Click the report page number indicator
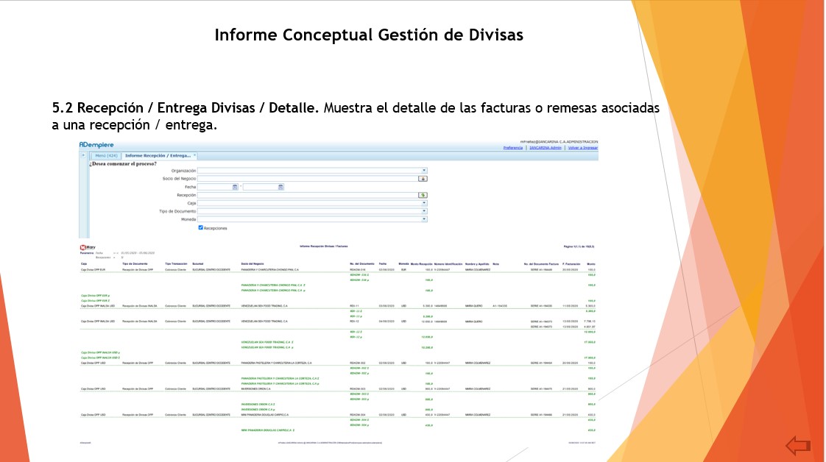Image resolution: width=826 pixels, height=462 pixels. 579,246
